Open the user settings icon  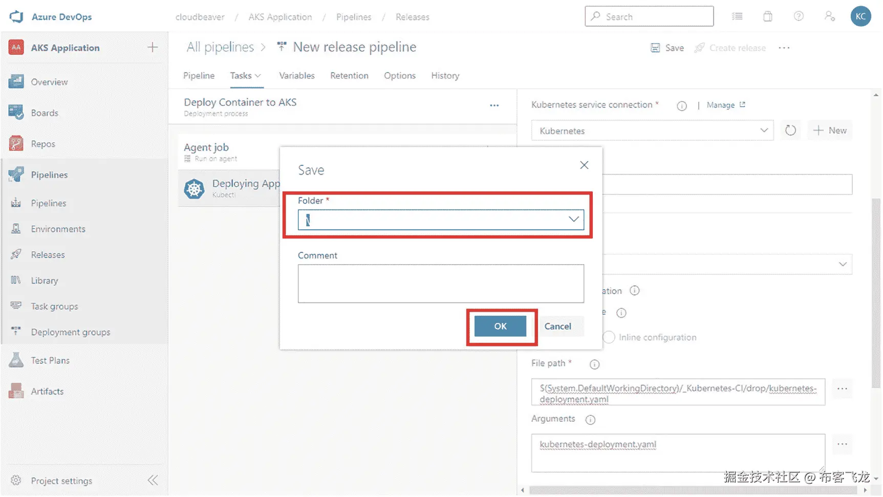coord(830,16)
